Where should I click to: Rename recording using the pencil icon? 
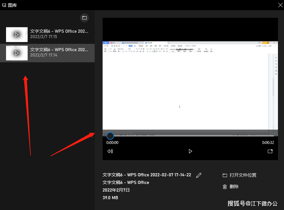(x=199, y=175)
